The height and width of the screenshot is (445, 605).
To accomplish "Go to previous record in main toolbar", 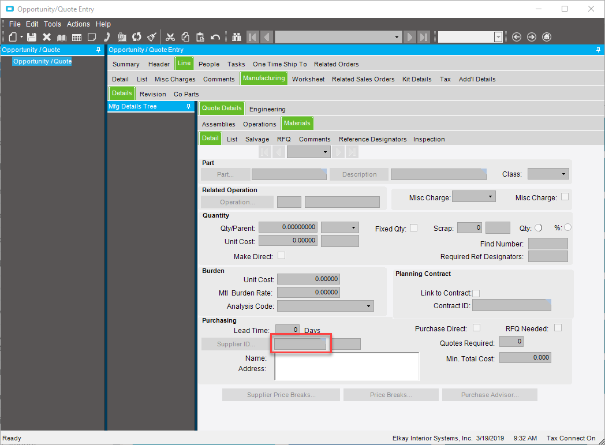I will coord(267,37).
